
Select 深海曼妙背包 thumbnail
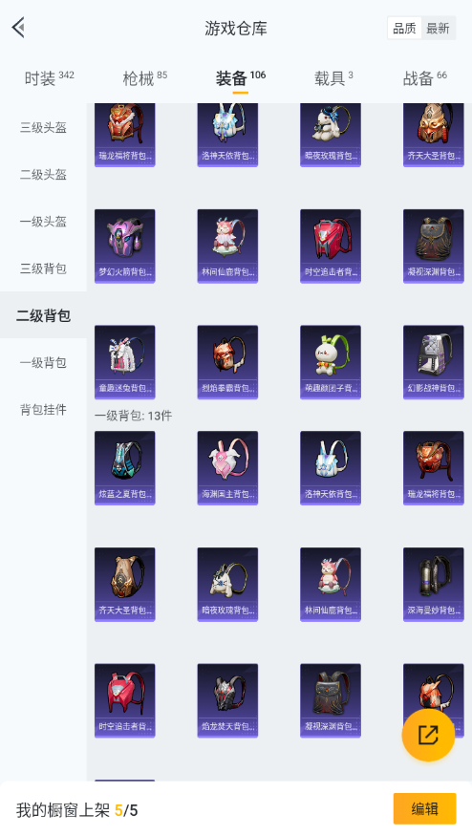(x=434, y=585)
